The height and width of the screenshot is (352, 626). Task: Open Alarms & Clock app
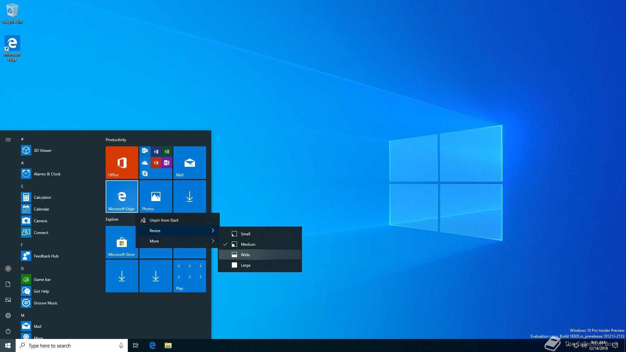pyautogui.click(x=47, y=174)
